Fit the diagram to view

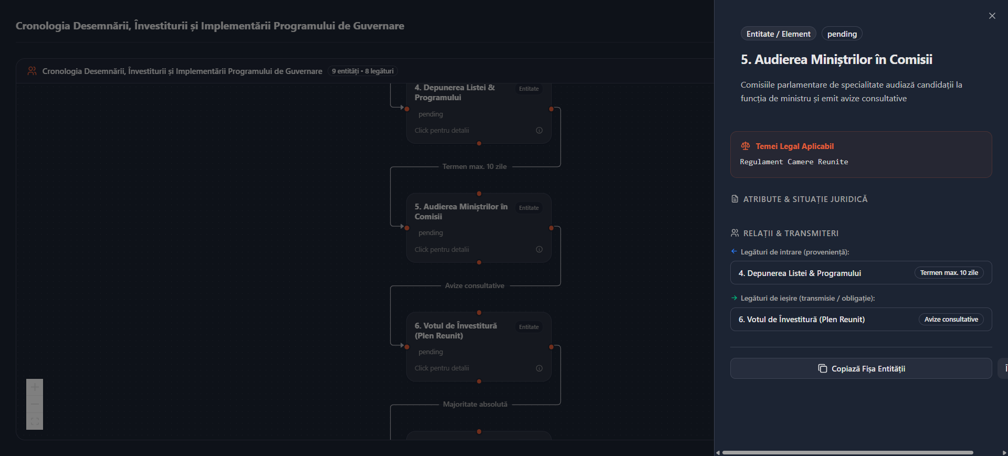point(35,421)
